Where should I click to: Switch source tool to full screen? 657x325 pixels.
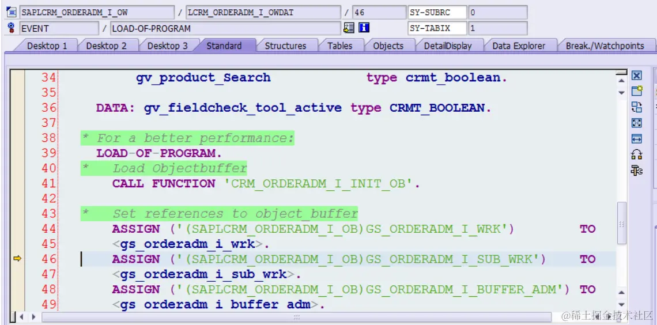pyautogui.click(x=636, y=123)
